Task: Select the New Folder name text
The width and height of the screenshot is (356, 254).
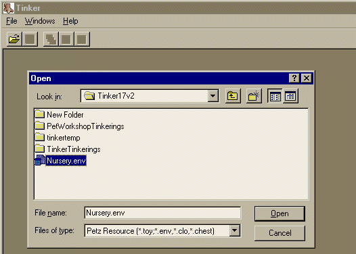Action: (x=65, y=115)
